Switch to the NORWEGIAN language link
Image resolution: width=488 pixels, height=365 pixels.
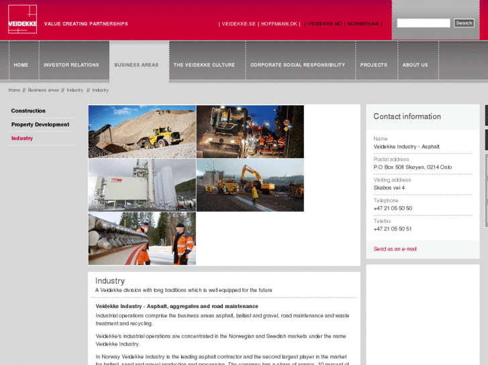click(x=363, y=24)
